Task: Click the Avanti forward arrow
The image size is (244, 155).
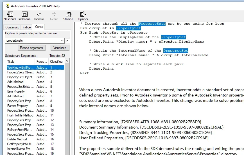Action: 54,14
